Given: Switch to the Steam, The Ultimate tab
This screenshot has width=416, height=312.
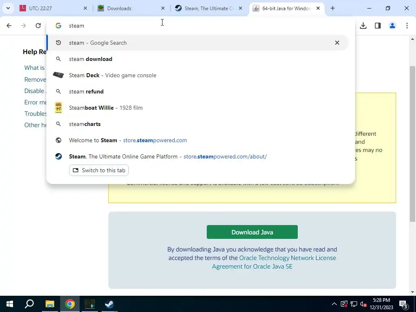Looking at the screenshot, I should 209,9.
